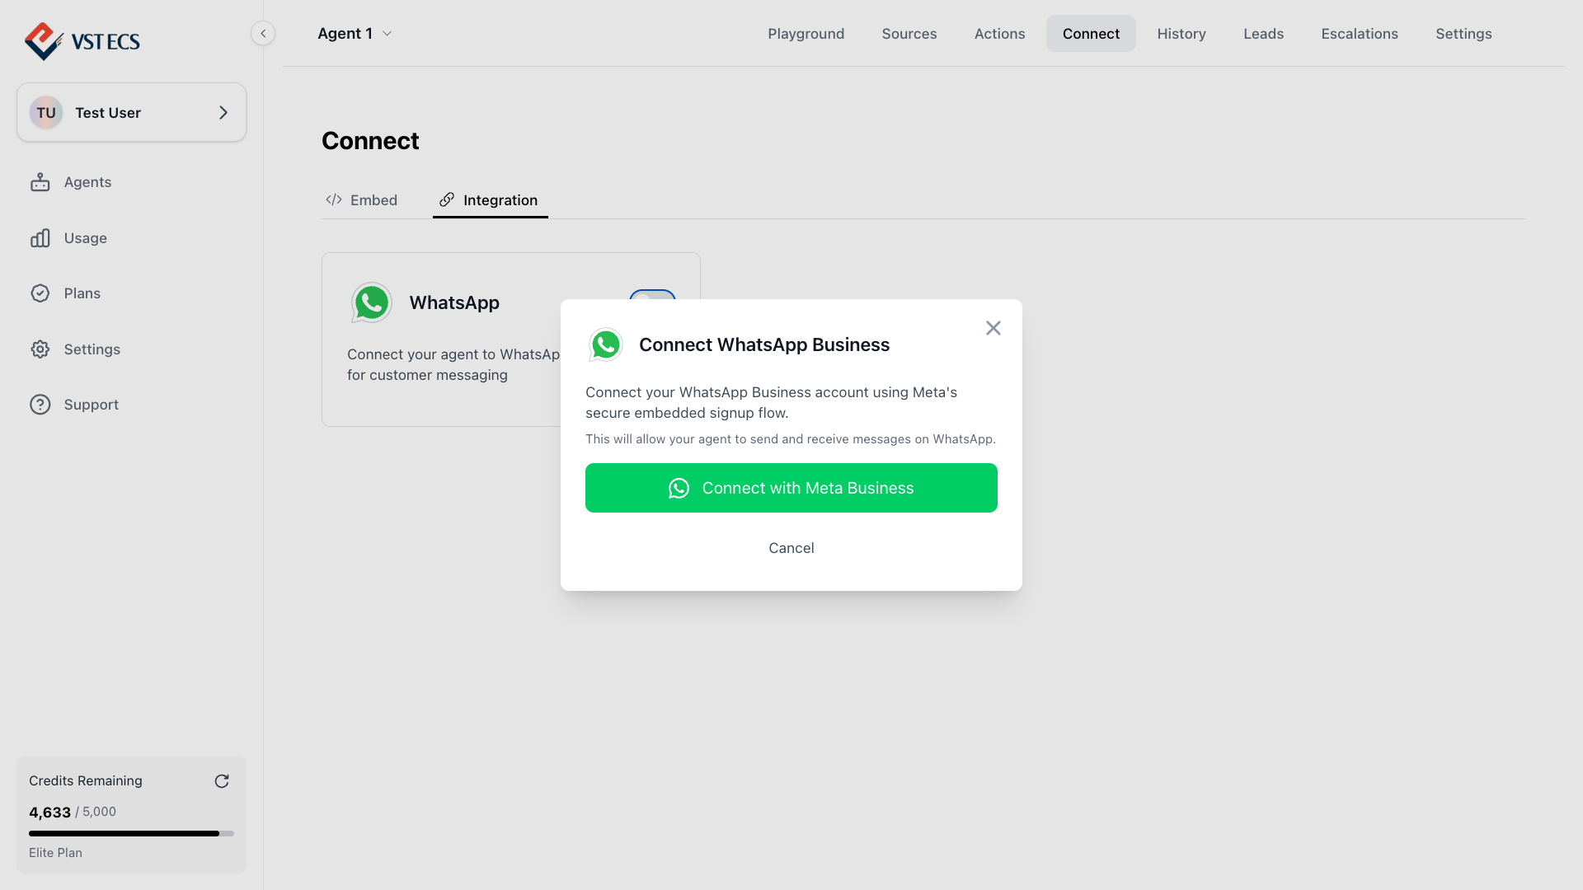Go to the Plans sidebar link
This screenshot has height=890, width=1583.
pos(82,293)
